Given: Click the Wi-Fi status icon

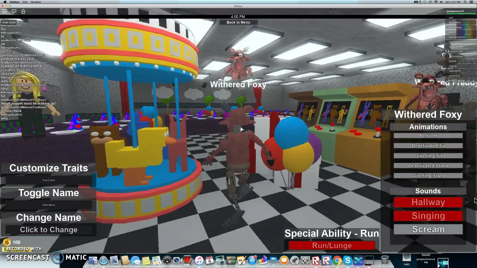Looking at the screenshot, I should (436, 2).
